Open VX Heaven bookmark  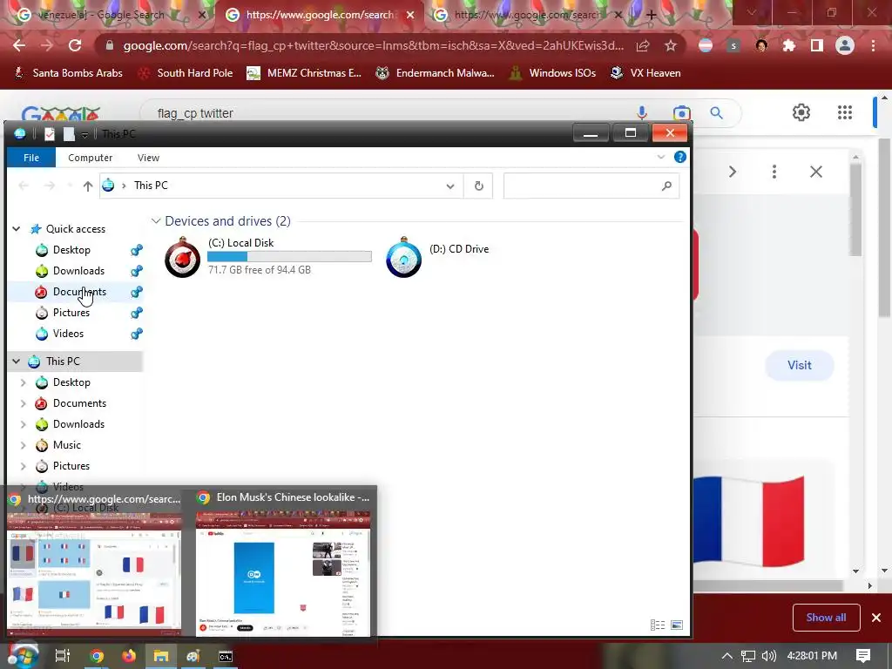(645, 73)
